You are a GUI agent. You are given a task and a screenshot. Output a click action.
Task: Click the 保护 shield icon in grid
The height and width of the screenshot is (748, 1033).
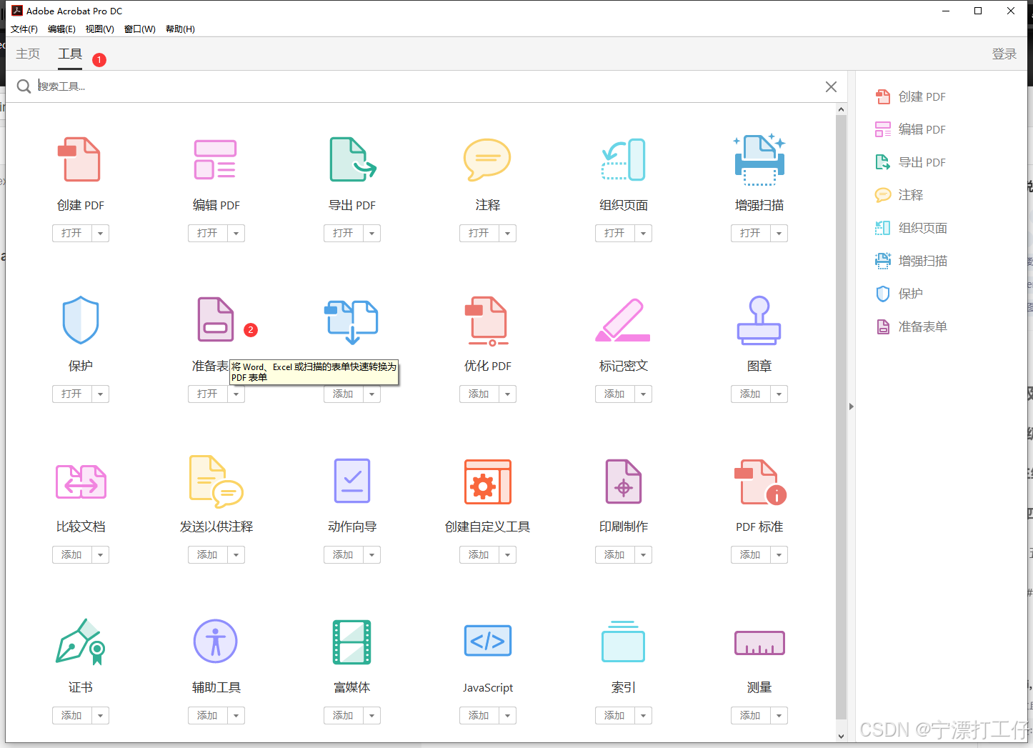click(81, 320)
